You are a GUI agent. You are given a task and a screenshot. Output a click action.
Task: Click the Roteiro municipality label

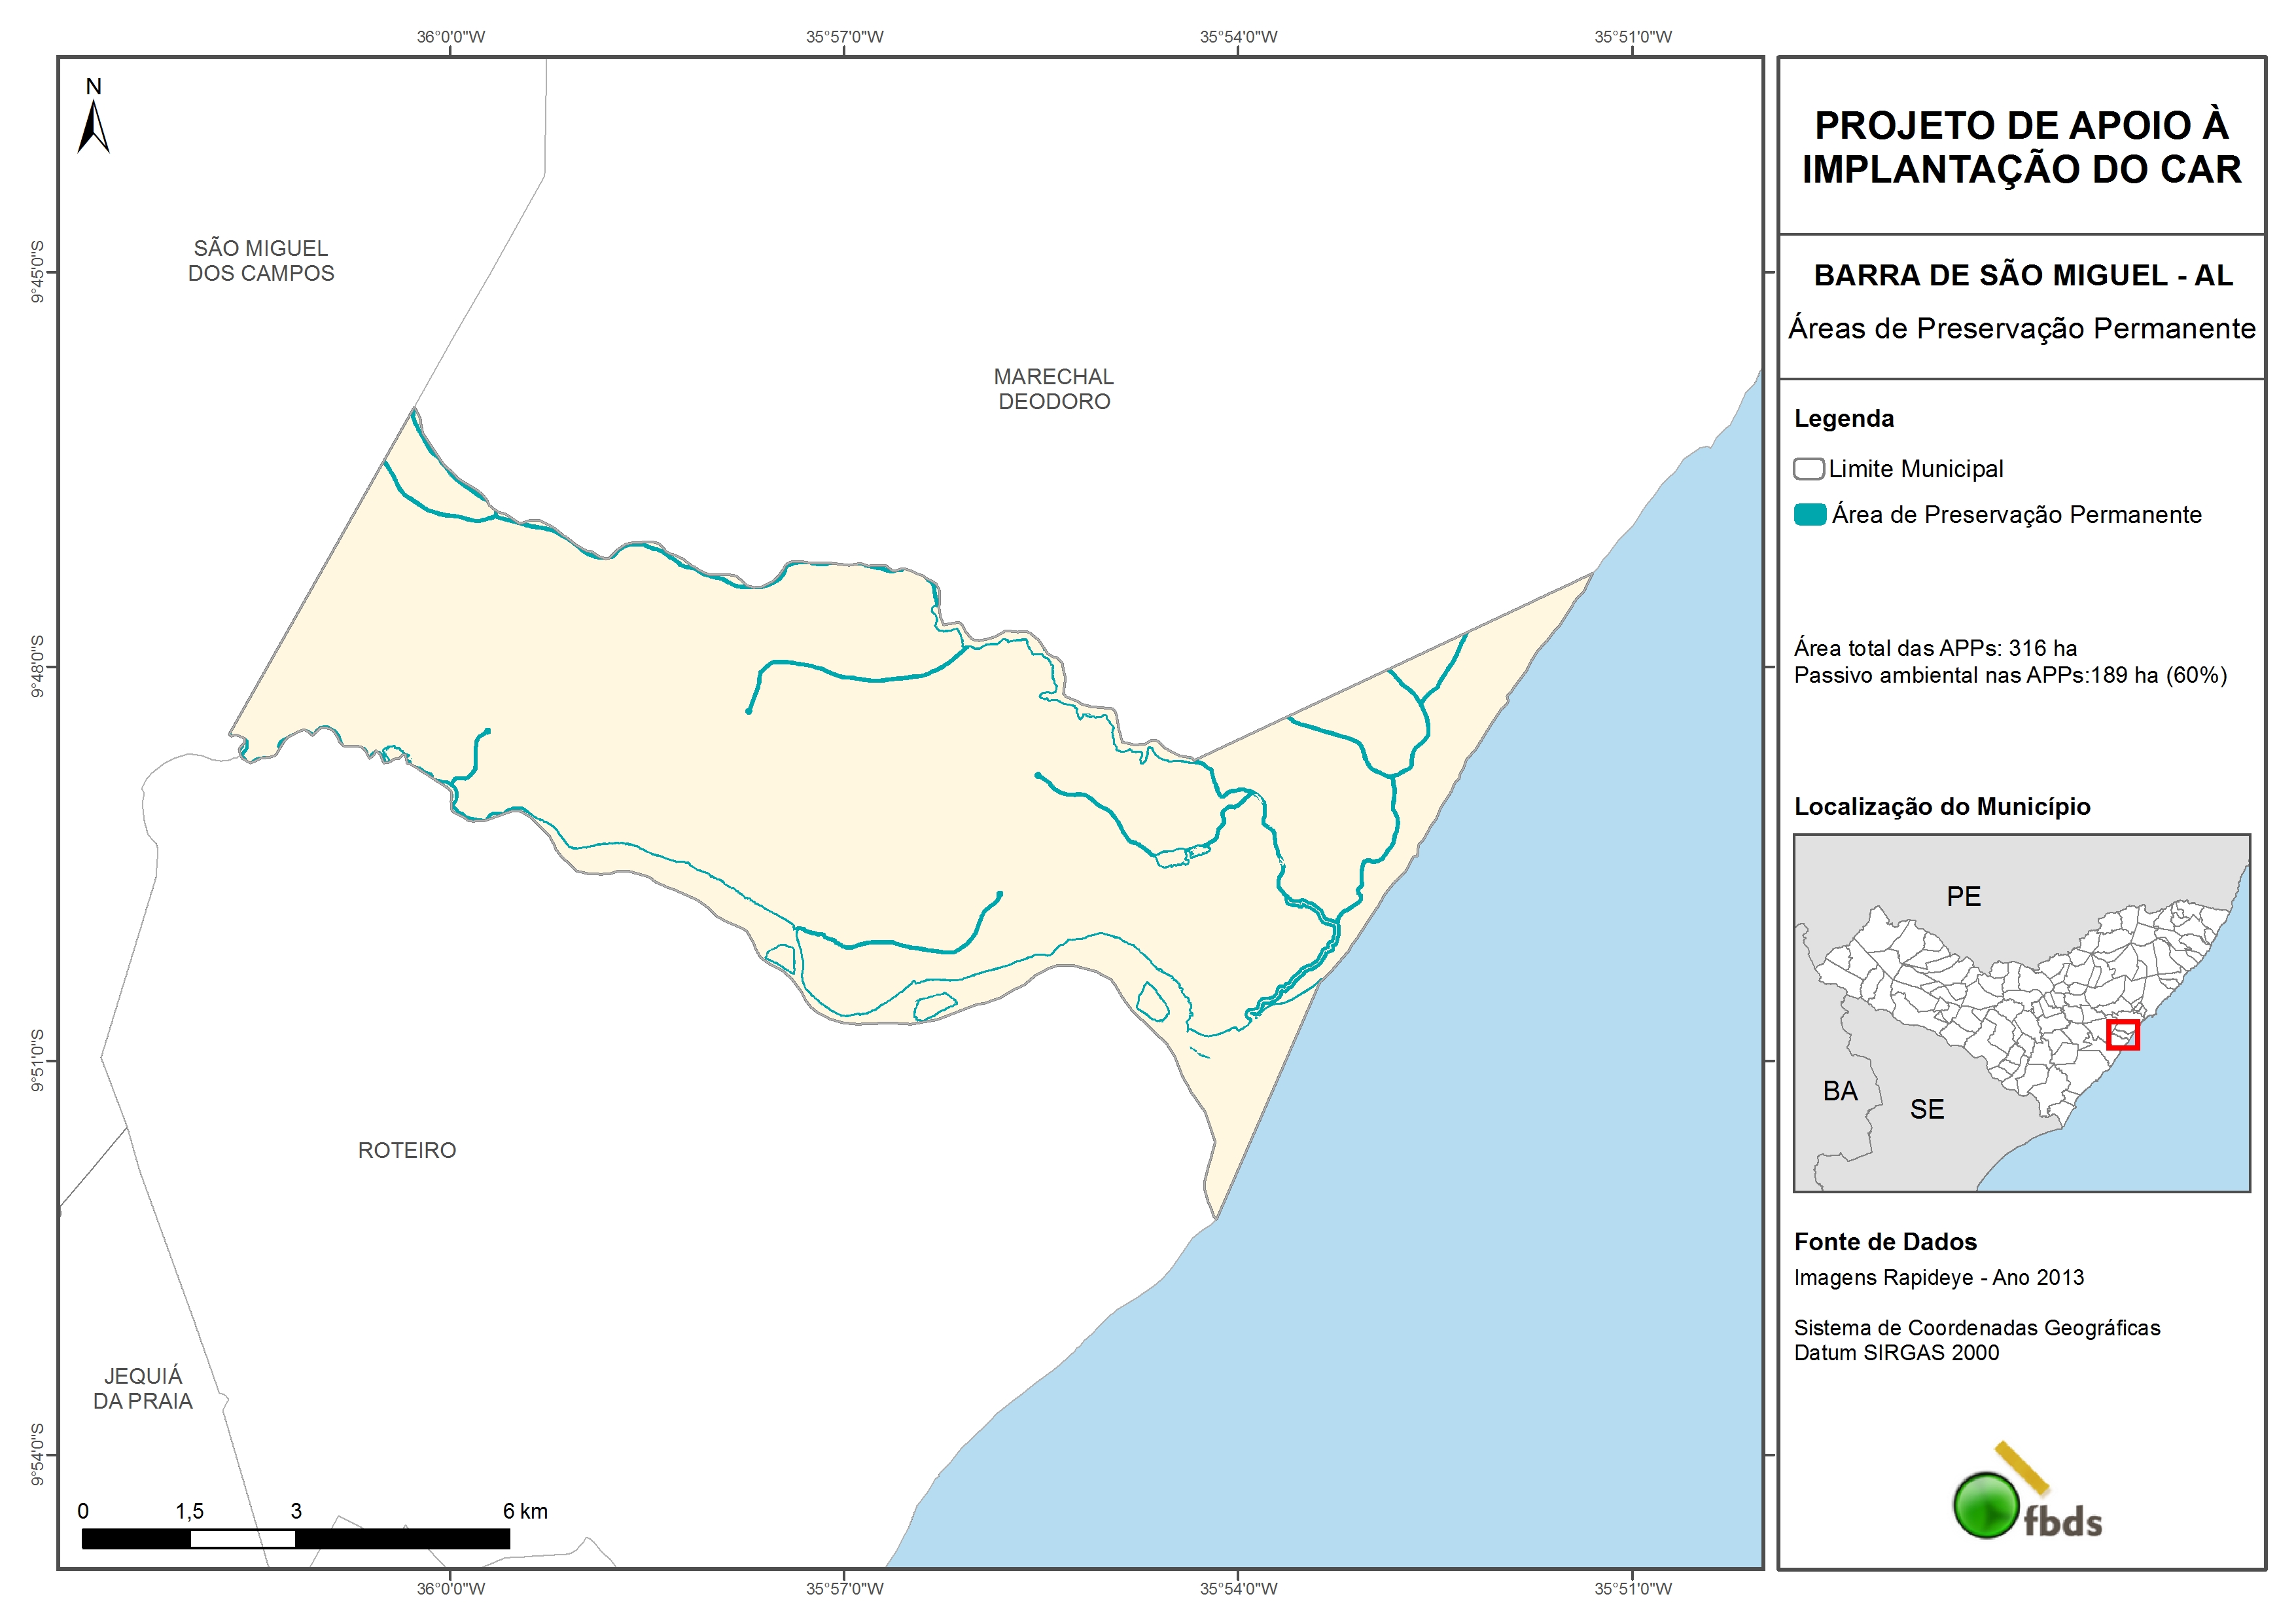(x=407, y=1151)
